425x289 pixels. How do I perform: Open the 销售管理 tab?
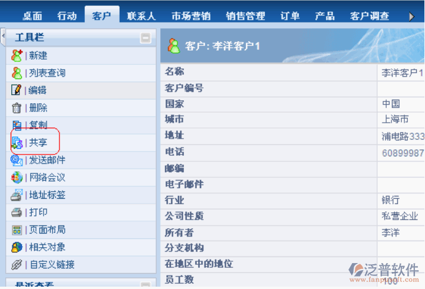pos(245,16)
